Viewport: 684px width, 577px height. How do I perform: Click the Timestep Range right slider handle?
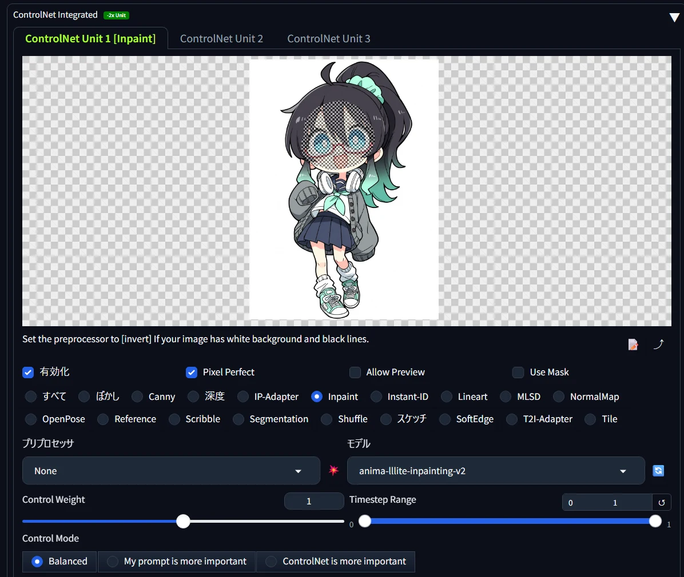(x=655, y=521)
